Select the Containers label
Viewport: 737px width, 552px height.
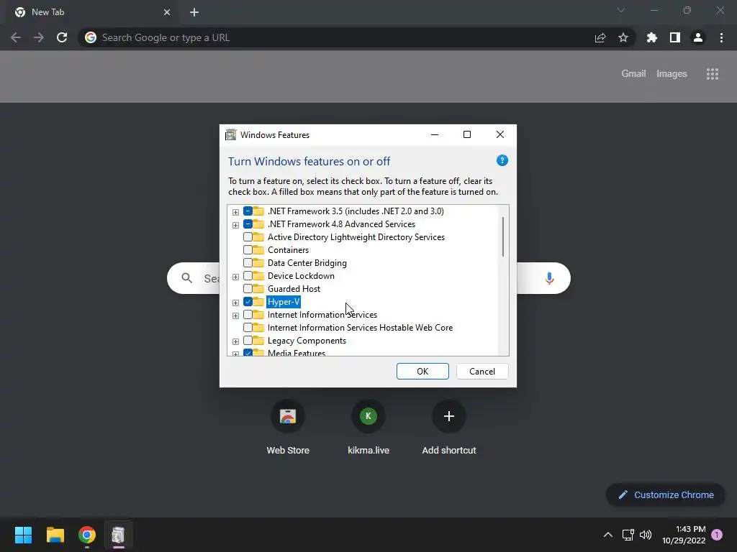tap(288, 249)
